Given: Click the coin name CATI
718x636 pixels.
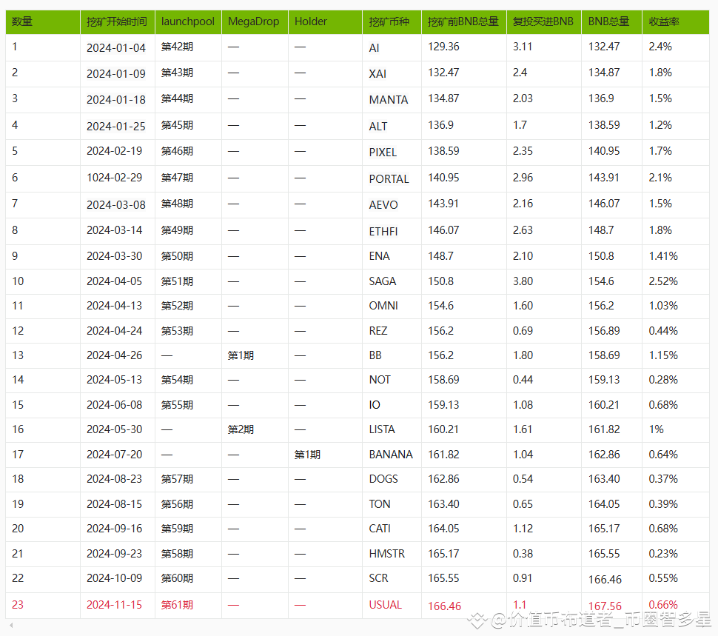Looking at the screenshot, I should click(x=380, y=529).
